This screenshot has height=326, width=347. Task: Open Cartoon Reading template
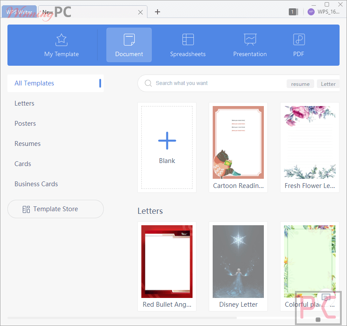coord(238,147)
